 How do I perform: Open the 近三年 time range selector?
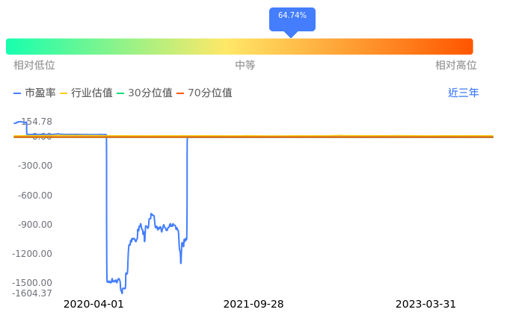(463, 93)
